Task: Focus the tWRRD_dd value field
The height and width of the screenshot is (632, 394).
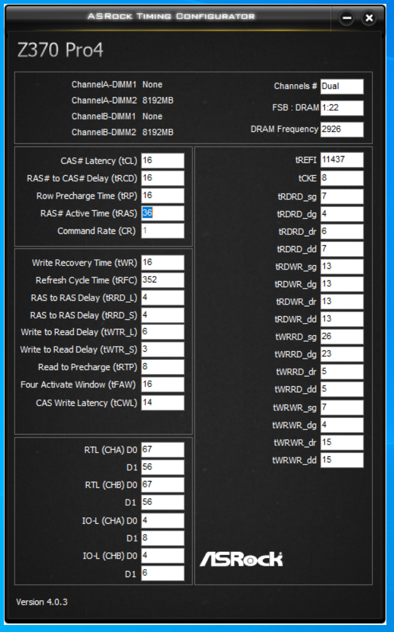Action: tap(342, 389)
